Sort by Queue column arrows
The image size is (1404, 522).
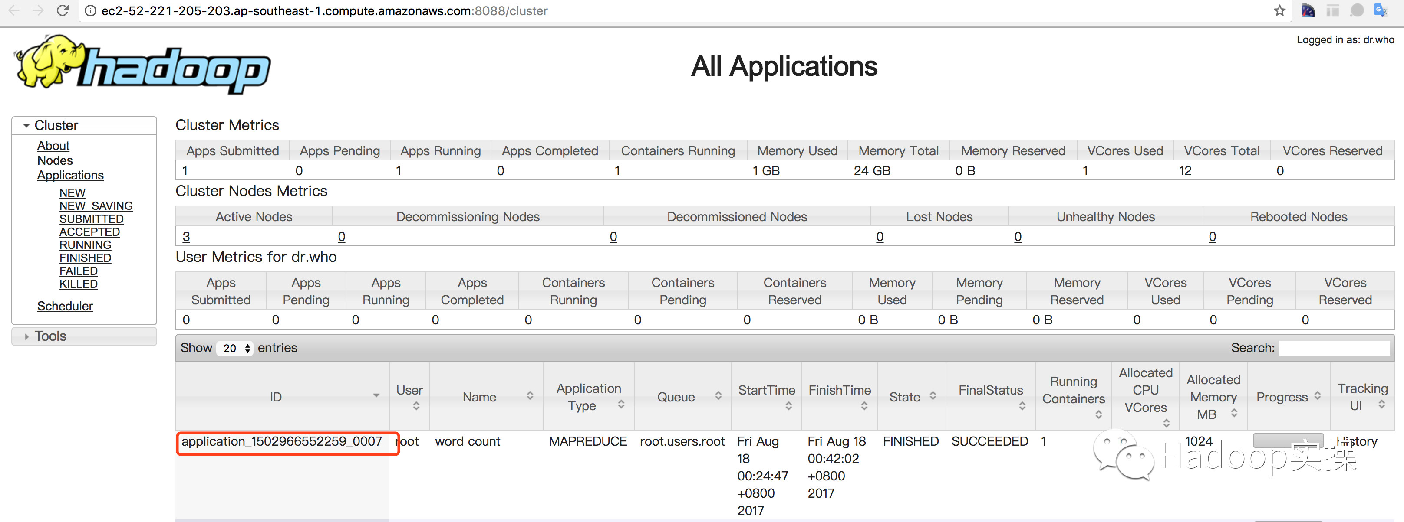(718, 396)
